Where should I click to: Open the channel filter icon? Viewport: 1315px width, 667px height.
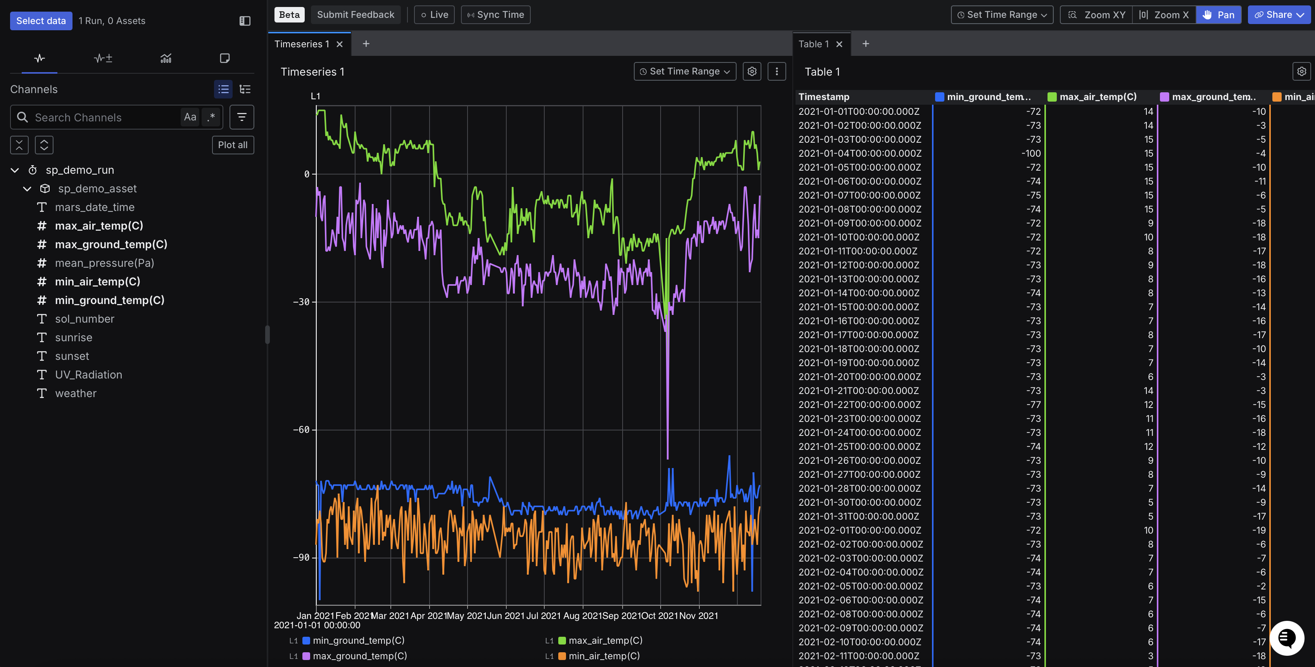click(x=242, y=117)
